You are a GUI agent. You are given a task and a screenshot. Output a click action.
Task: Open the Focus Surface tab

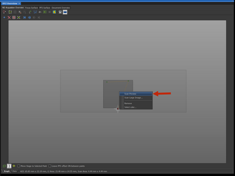coord(31,8)
